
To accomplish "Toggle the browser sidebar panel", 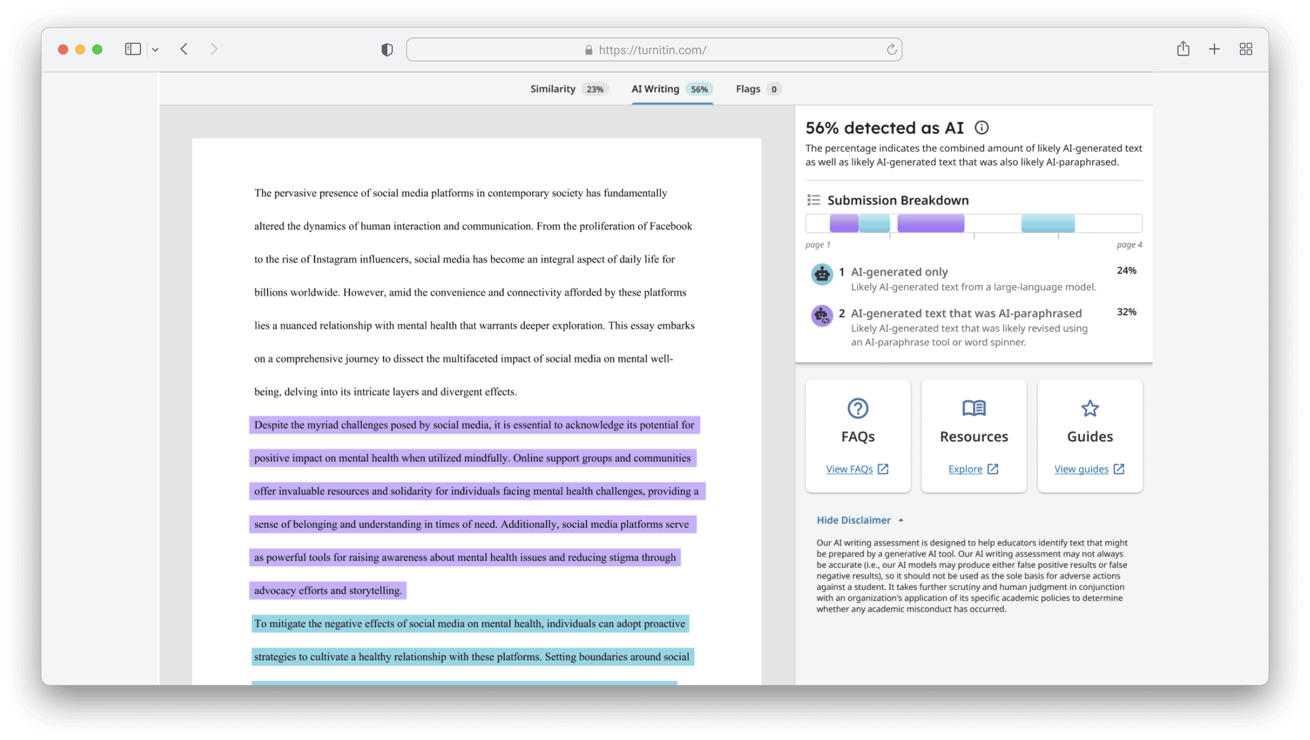I will click(132, 49).
